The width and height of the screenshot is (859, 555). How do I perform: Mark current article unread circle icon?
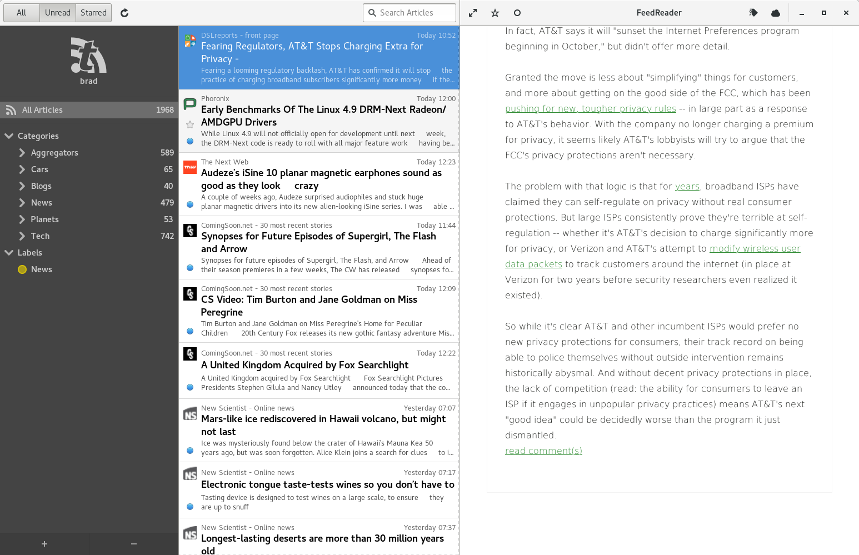[517, 13]
